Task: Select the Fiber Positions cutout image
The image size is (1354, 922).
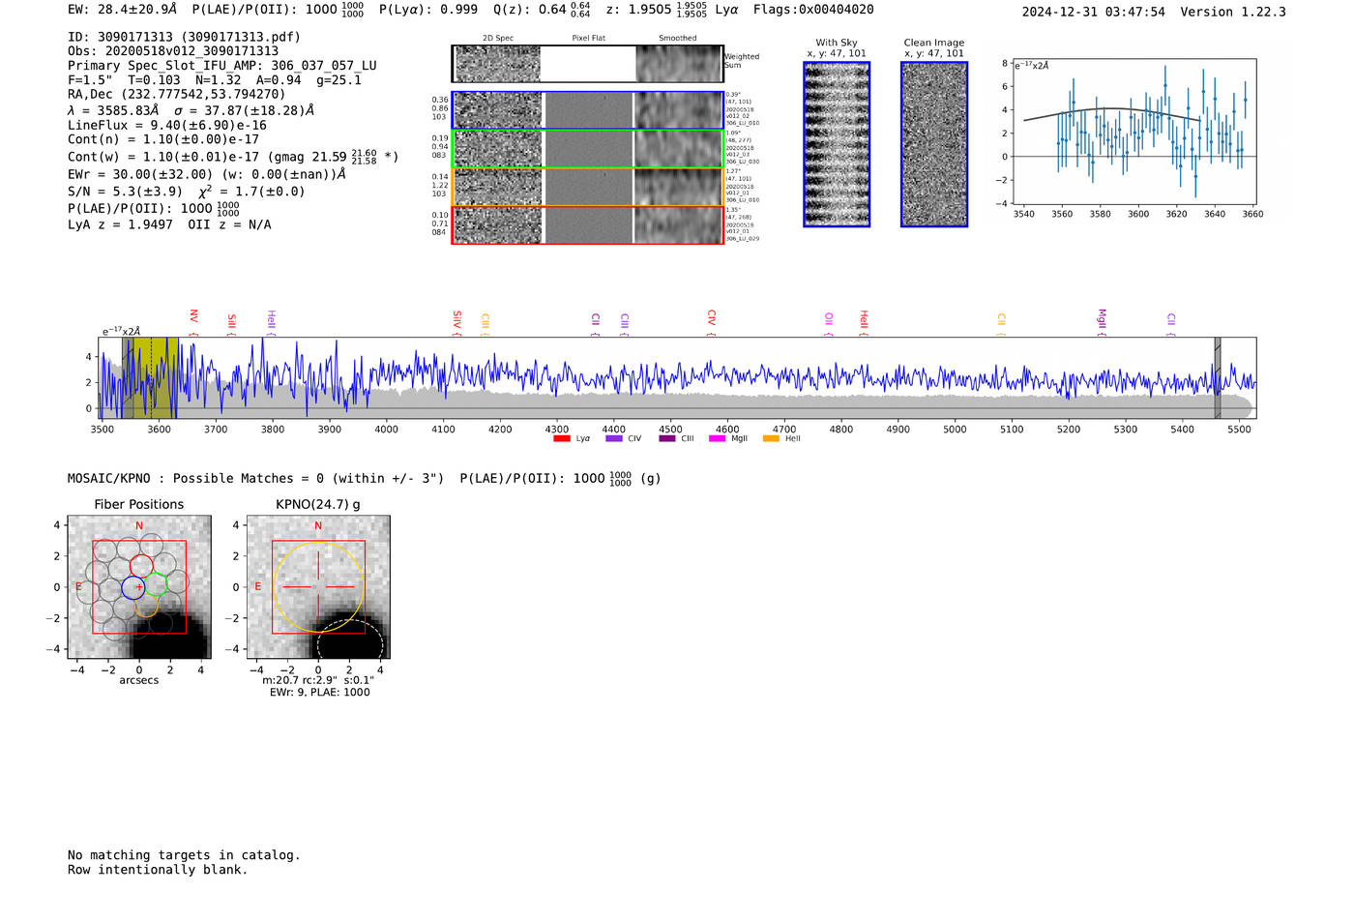Action: pos(139,587)
